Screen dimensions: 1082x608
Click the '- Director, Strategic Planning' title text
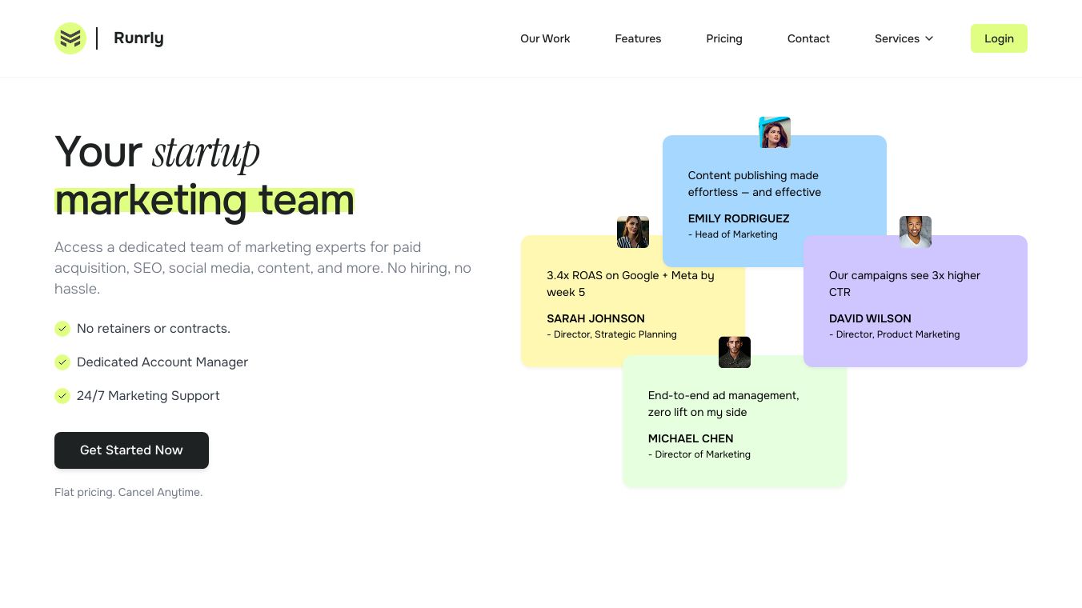(x=611, y=334)
